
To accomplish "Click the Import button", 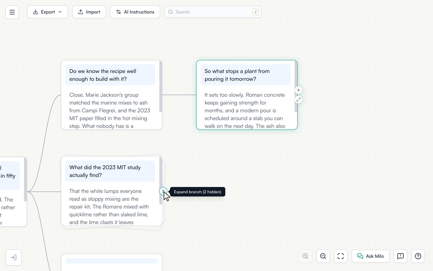I will pos(89,12).
